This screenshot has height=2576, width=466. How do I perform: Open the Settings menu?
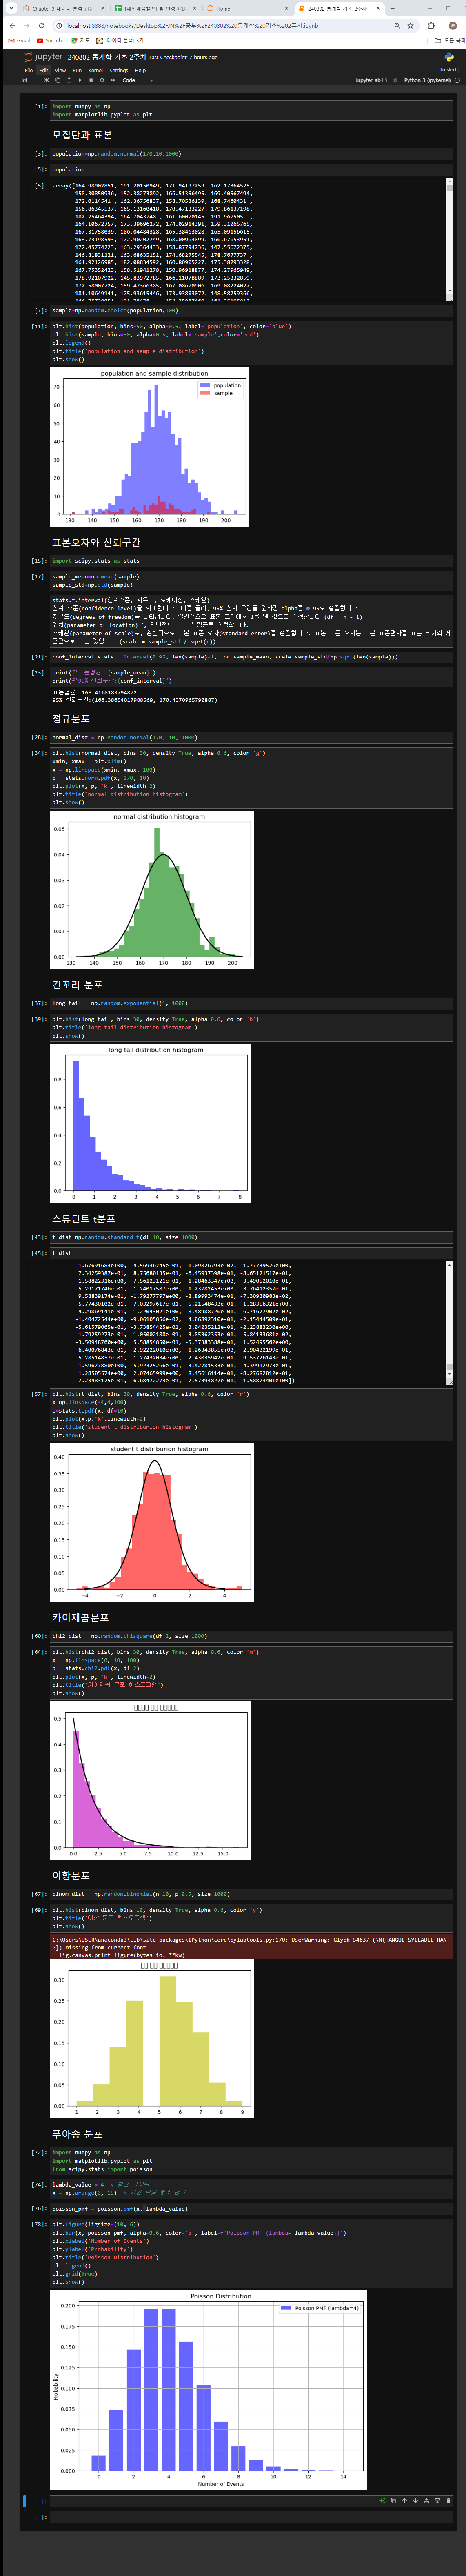click(119, 71)
